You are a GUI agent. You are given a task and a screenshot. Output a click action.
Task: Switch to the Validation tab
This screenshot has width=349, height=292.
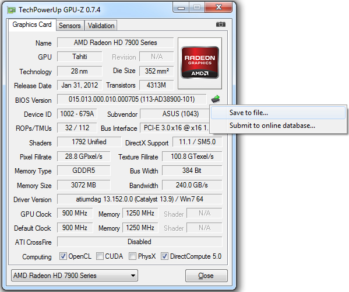[x=101, y=26]
